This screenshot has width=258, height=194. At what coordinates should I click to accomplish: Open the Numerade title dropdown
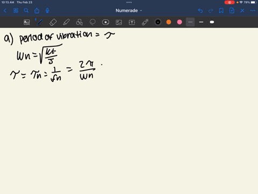tap(128, 11)
